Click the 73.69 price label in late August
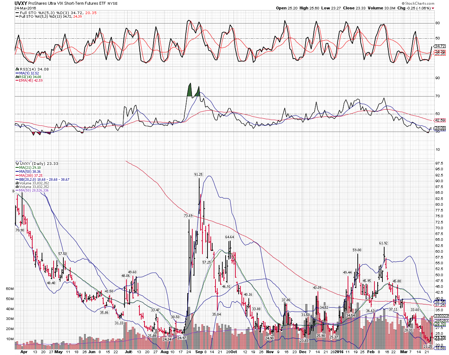 [188, 216]
